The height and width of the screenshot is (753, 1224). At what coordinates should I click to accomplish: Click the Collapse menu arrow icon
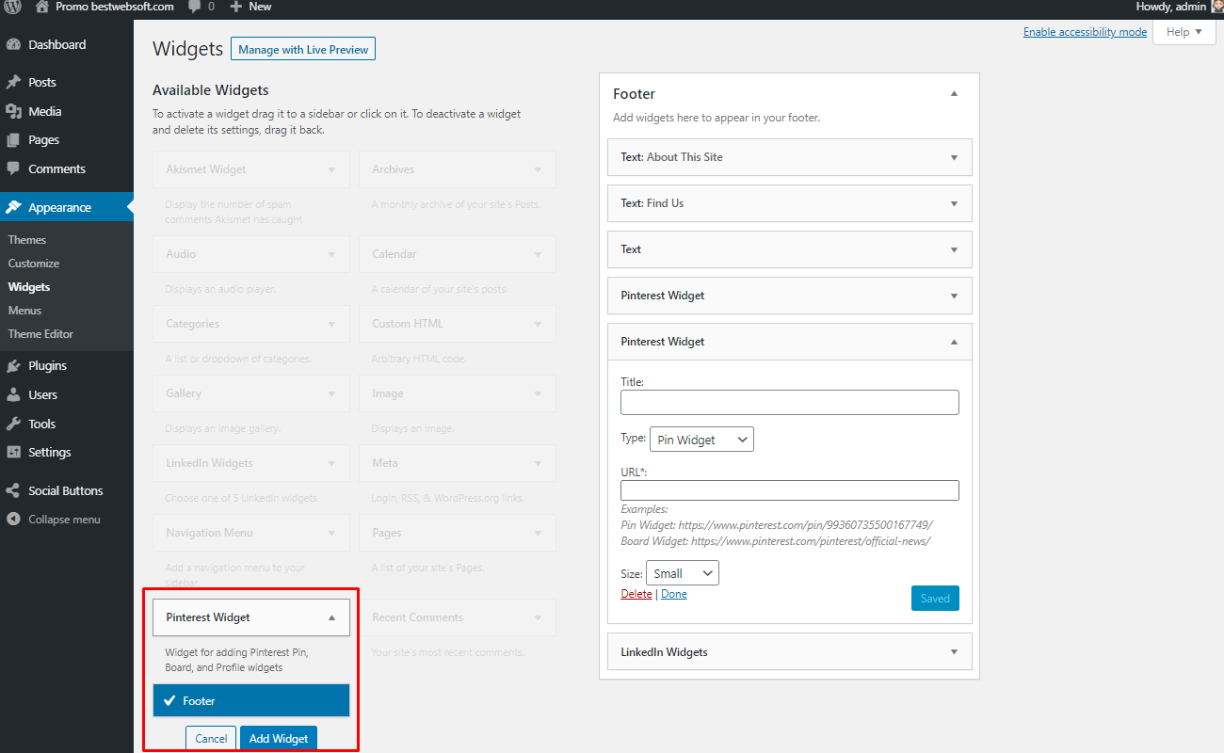click(13, 520)
